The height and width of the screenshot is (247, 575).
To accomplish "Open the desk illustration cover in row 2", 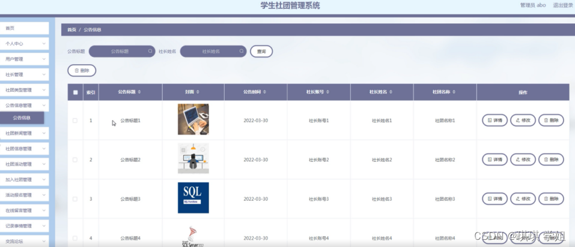I will pos(193,158).
